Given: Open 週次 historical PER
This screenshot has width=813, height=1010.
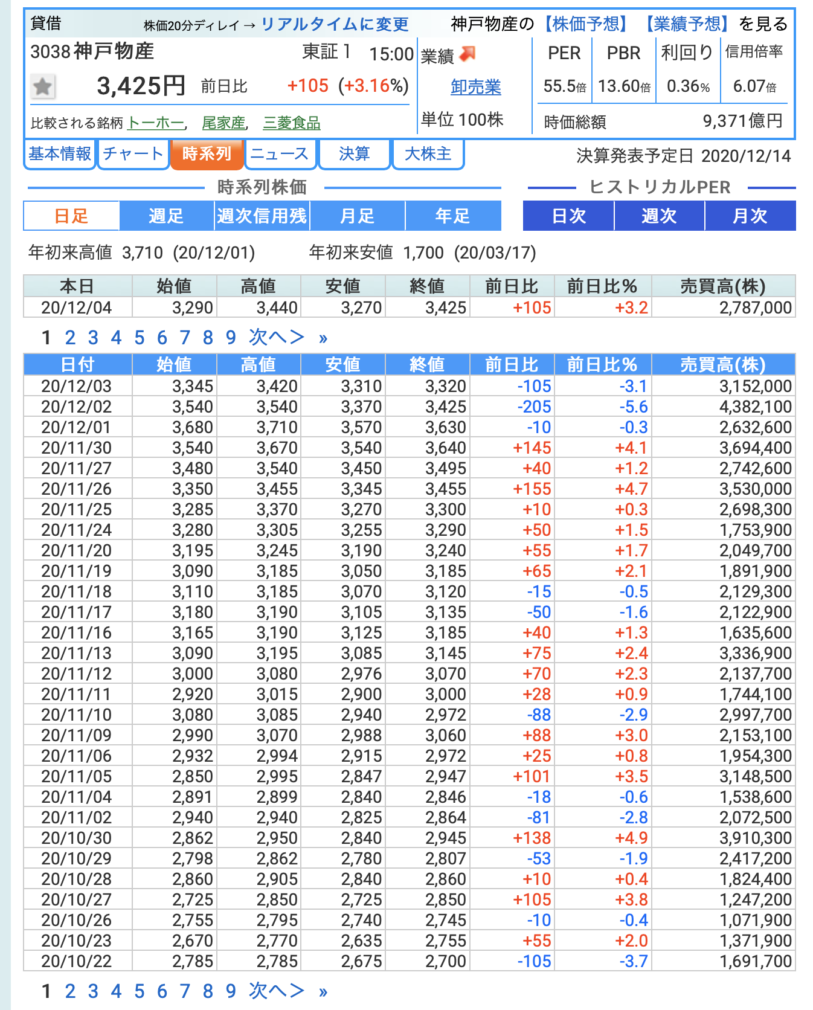Looking at the screenshot, I should [660, 216].
